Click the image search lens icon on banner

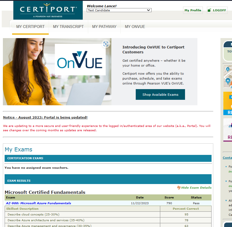pyautogui.click(x=106, y=44)
